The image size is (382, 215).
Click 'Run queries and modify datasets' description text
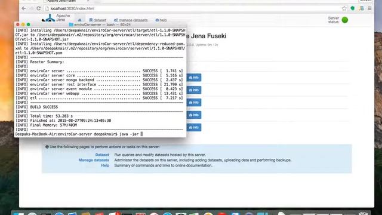(x=160, y=155)
